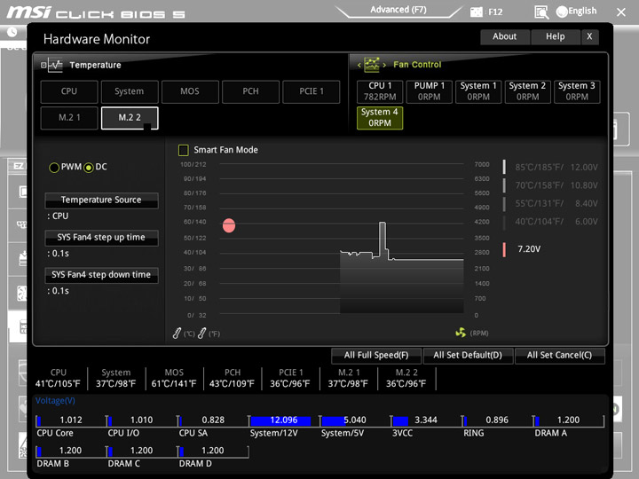Select the PWM radio button
The height and width of the screenshot is (479, 639).
pos(54,168)
